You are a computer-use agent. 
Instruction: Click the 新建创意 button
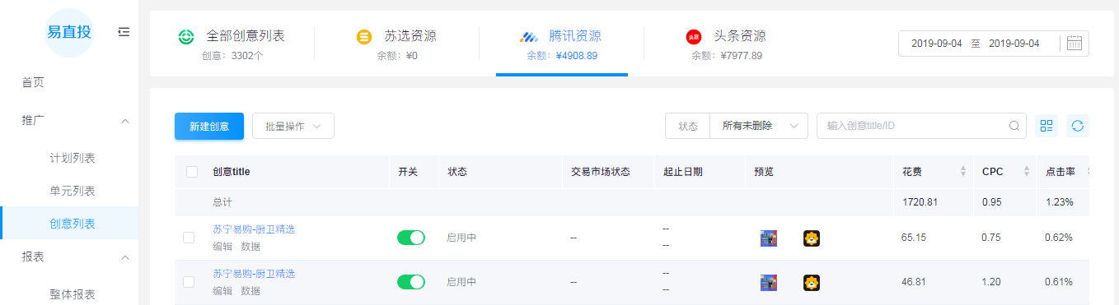point(209,126)
